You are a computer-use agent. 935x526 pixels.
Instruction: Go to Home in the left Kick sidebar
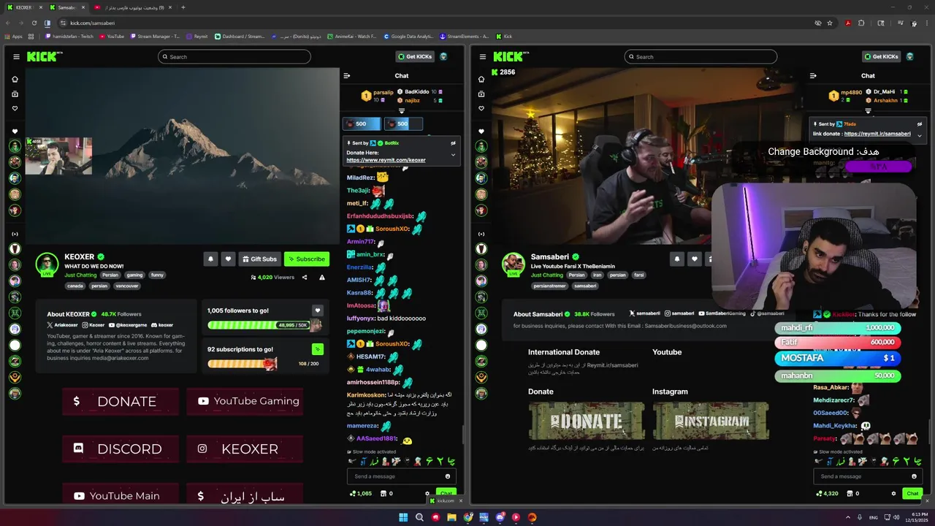pyautogui.click(x=15, y=79)
